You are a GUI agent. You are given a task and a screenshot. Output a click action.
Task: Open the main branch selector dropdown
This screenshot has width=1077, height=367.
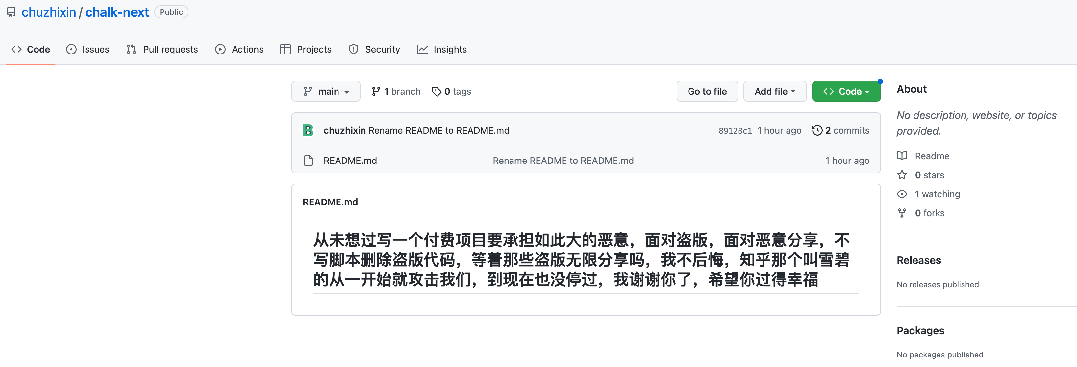326,91
